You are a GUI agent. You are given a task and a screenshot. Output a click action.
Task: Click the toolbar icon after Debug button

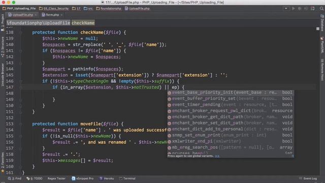306,9
